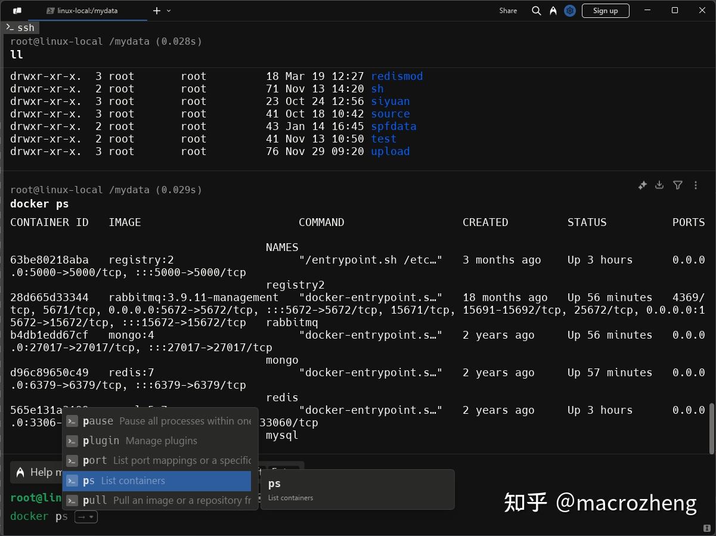Click the upload directory name

[x=390, y=151]
